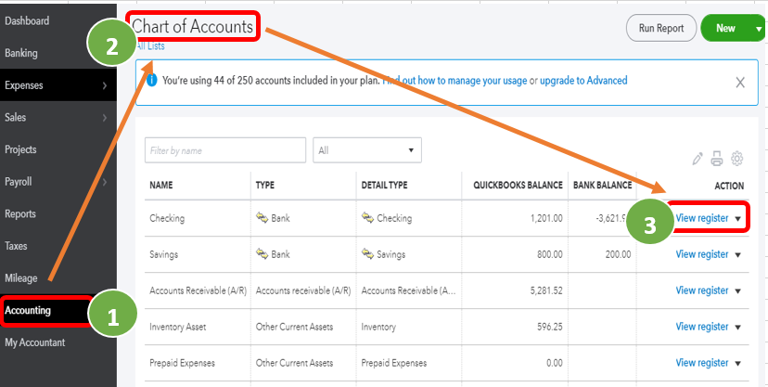768x387 pixels.
Task: Open action dropdown for Accounts Receivable
Action: [738, 291]
